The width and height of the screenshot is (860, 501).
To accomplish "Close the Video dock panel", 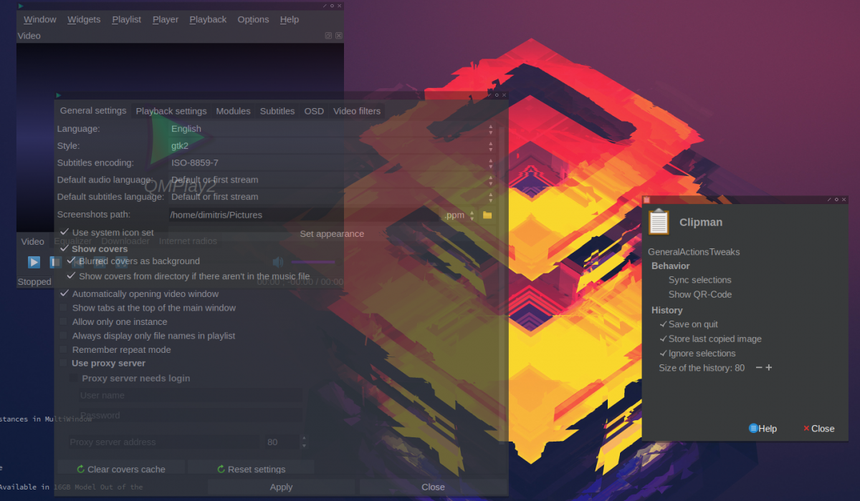I will [x=338, y=35].
